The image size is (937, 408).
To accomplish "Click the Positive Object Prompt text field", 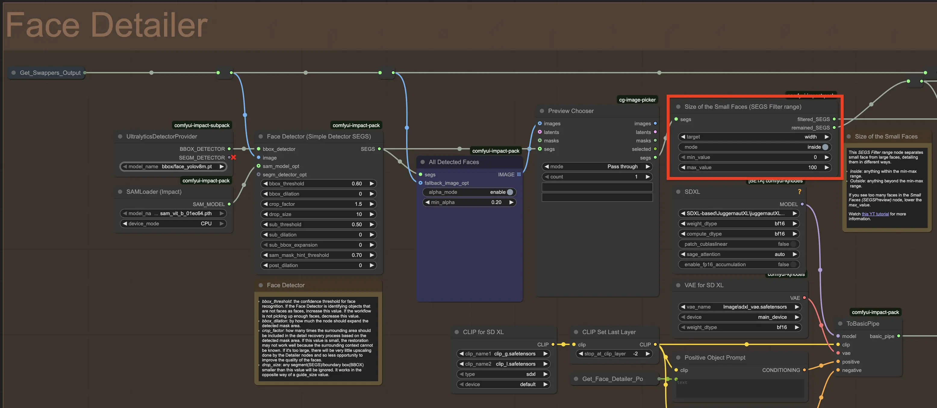I will pos(739,388).
